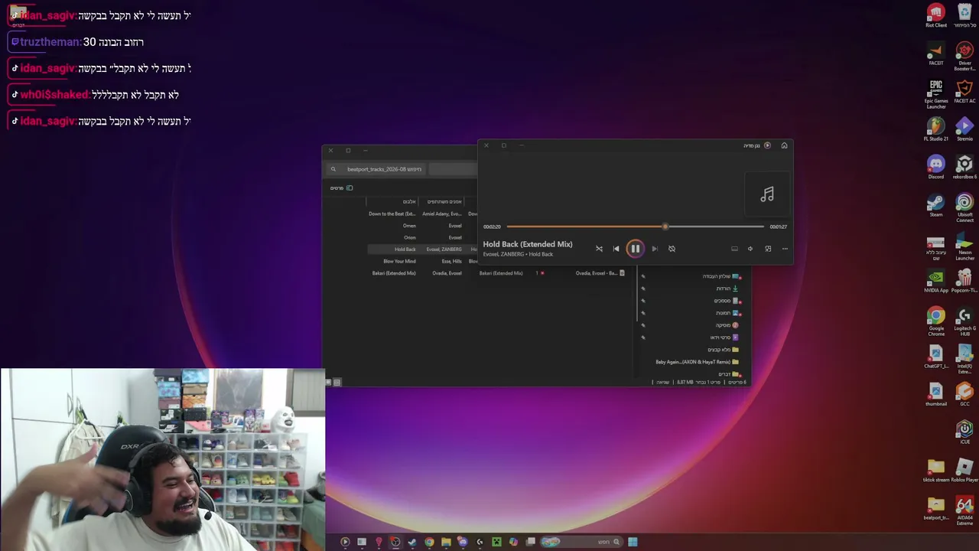The width and height of the screenshot is (979, 551).
Task: Click the Media Player home icon
Action: (x=784, y=145)
